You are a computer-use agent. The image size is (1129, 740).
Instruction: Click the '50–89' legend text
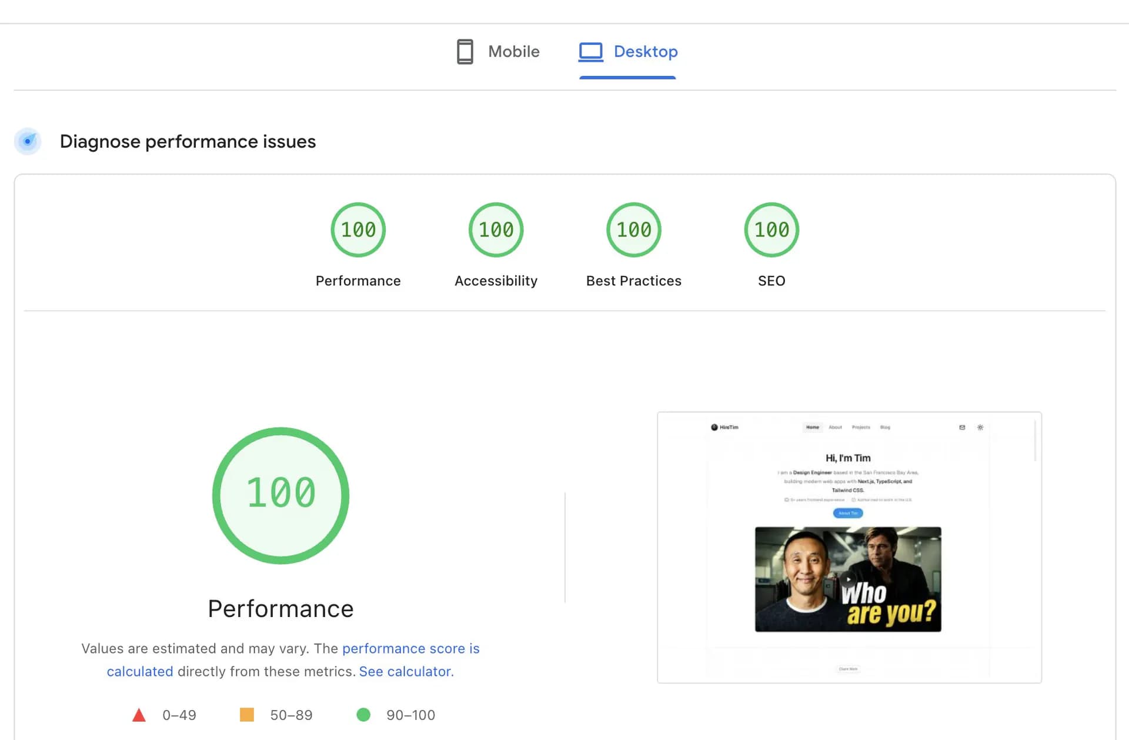point(291,715)
